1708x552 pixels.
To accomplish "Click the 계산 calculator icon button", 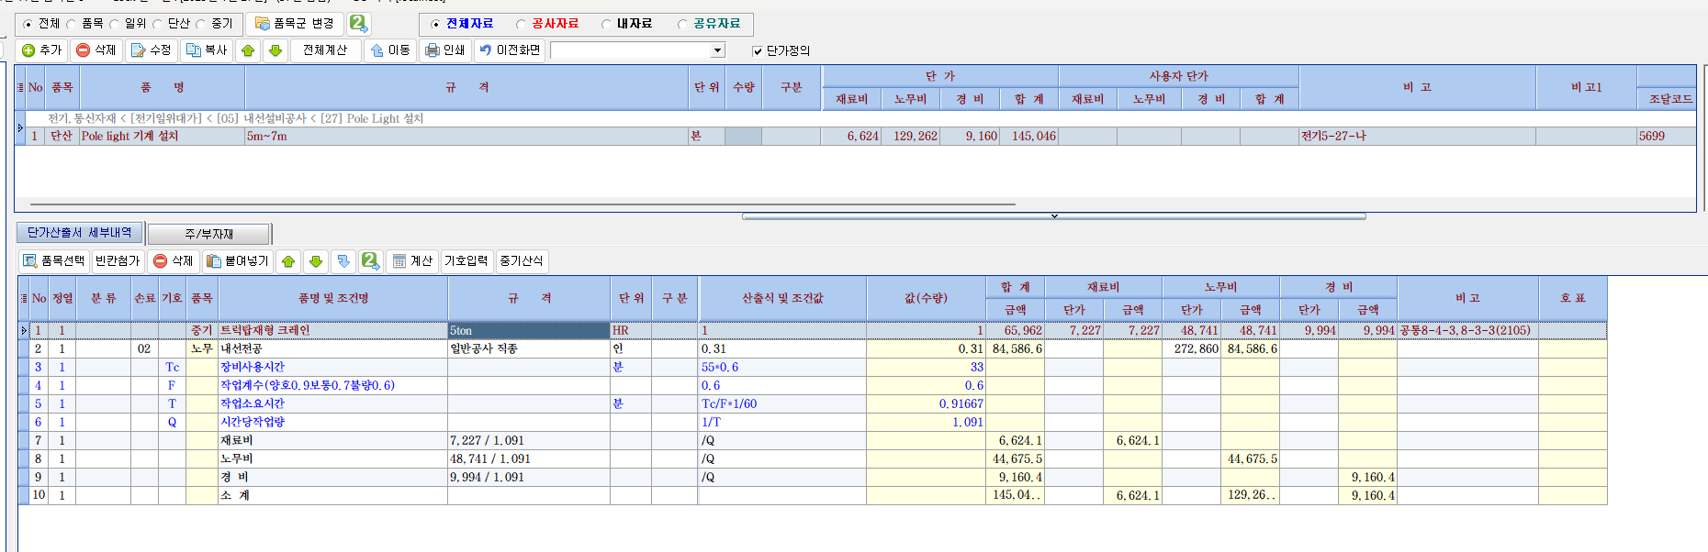I will 412,261.
